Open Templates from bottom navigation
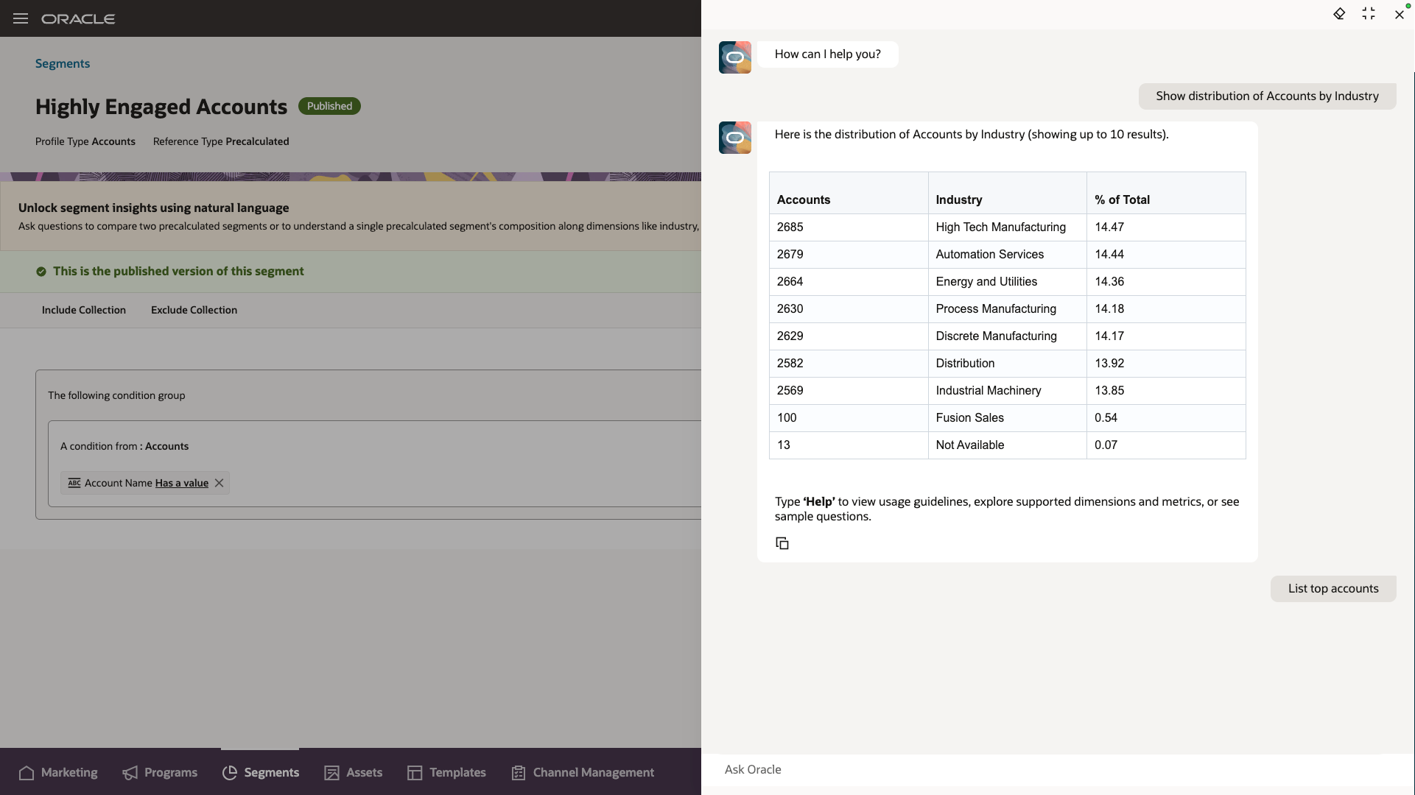Viewport: 1415px width, 795px height. pos(446,772)
